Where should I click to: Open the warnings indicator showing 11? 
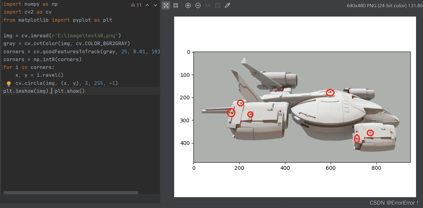point(136,5)
